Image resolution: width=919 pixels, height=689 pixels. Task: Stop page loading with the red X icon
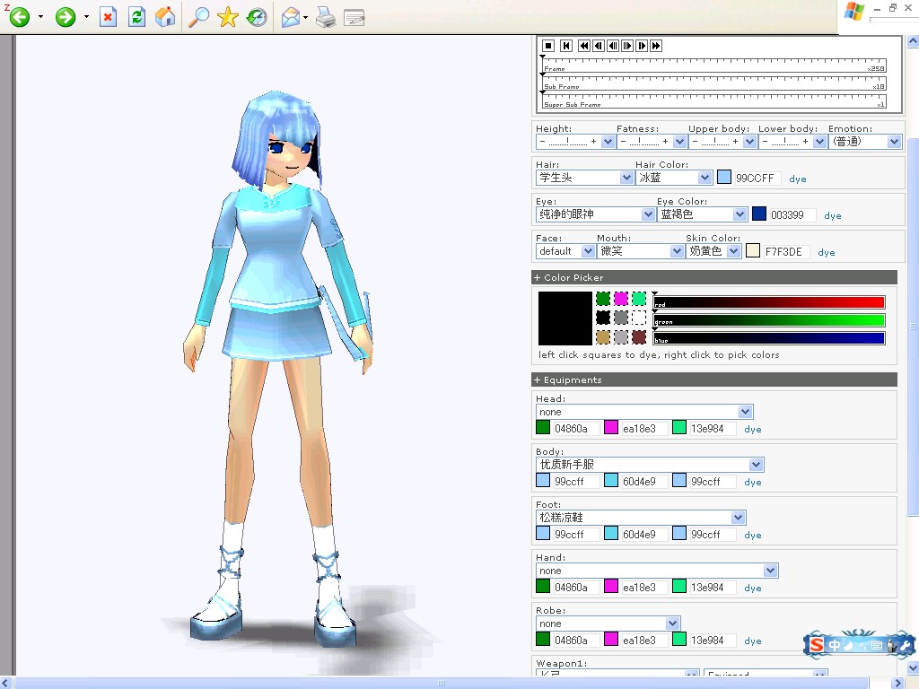108,17
